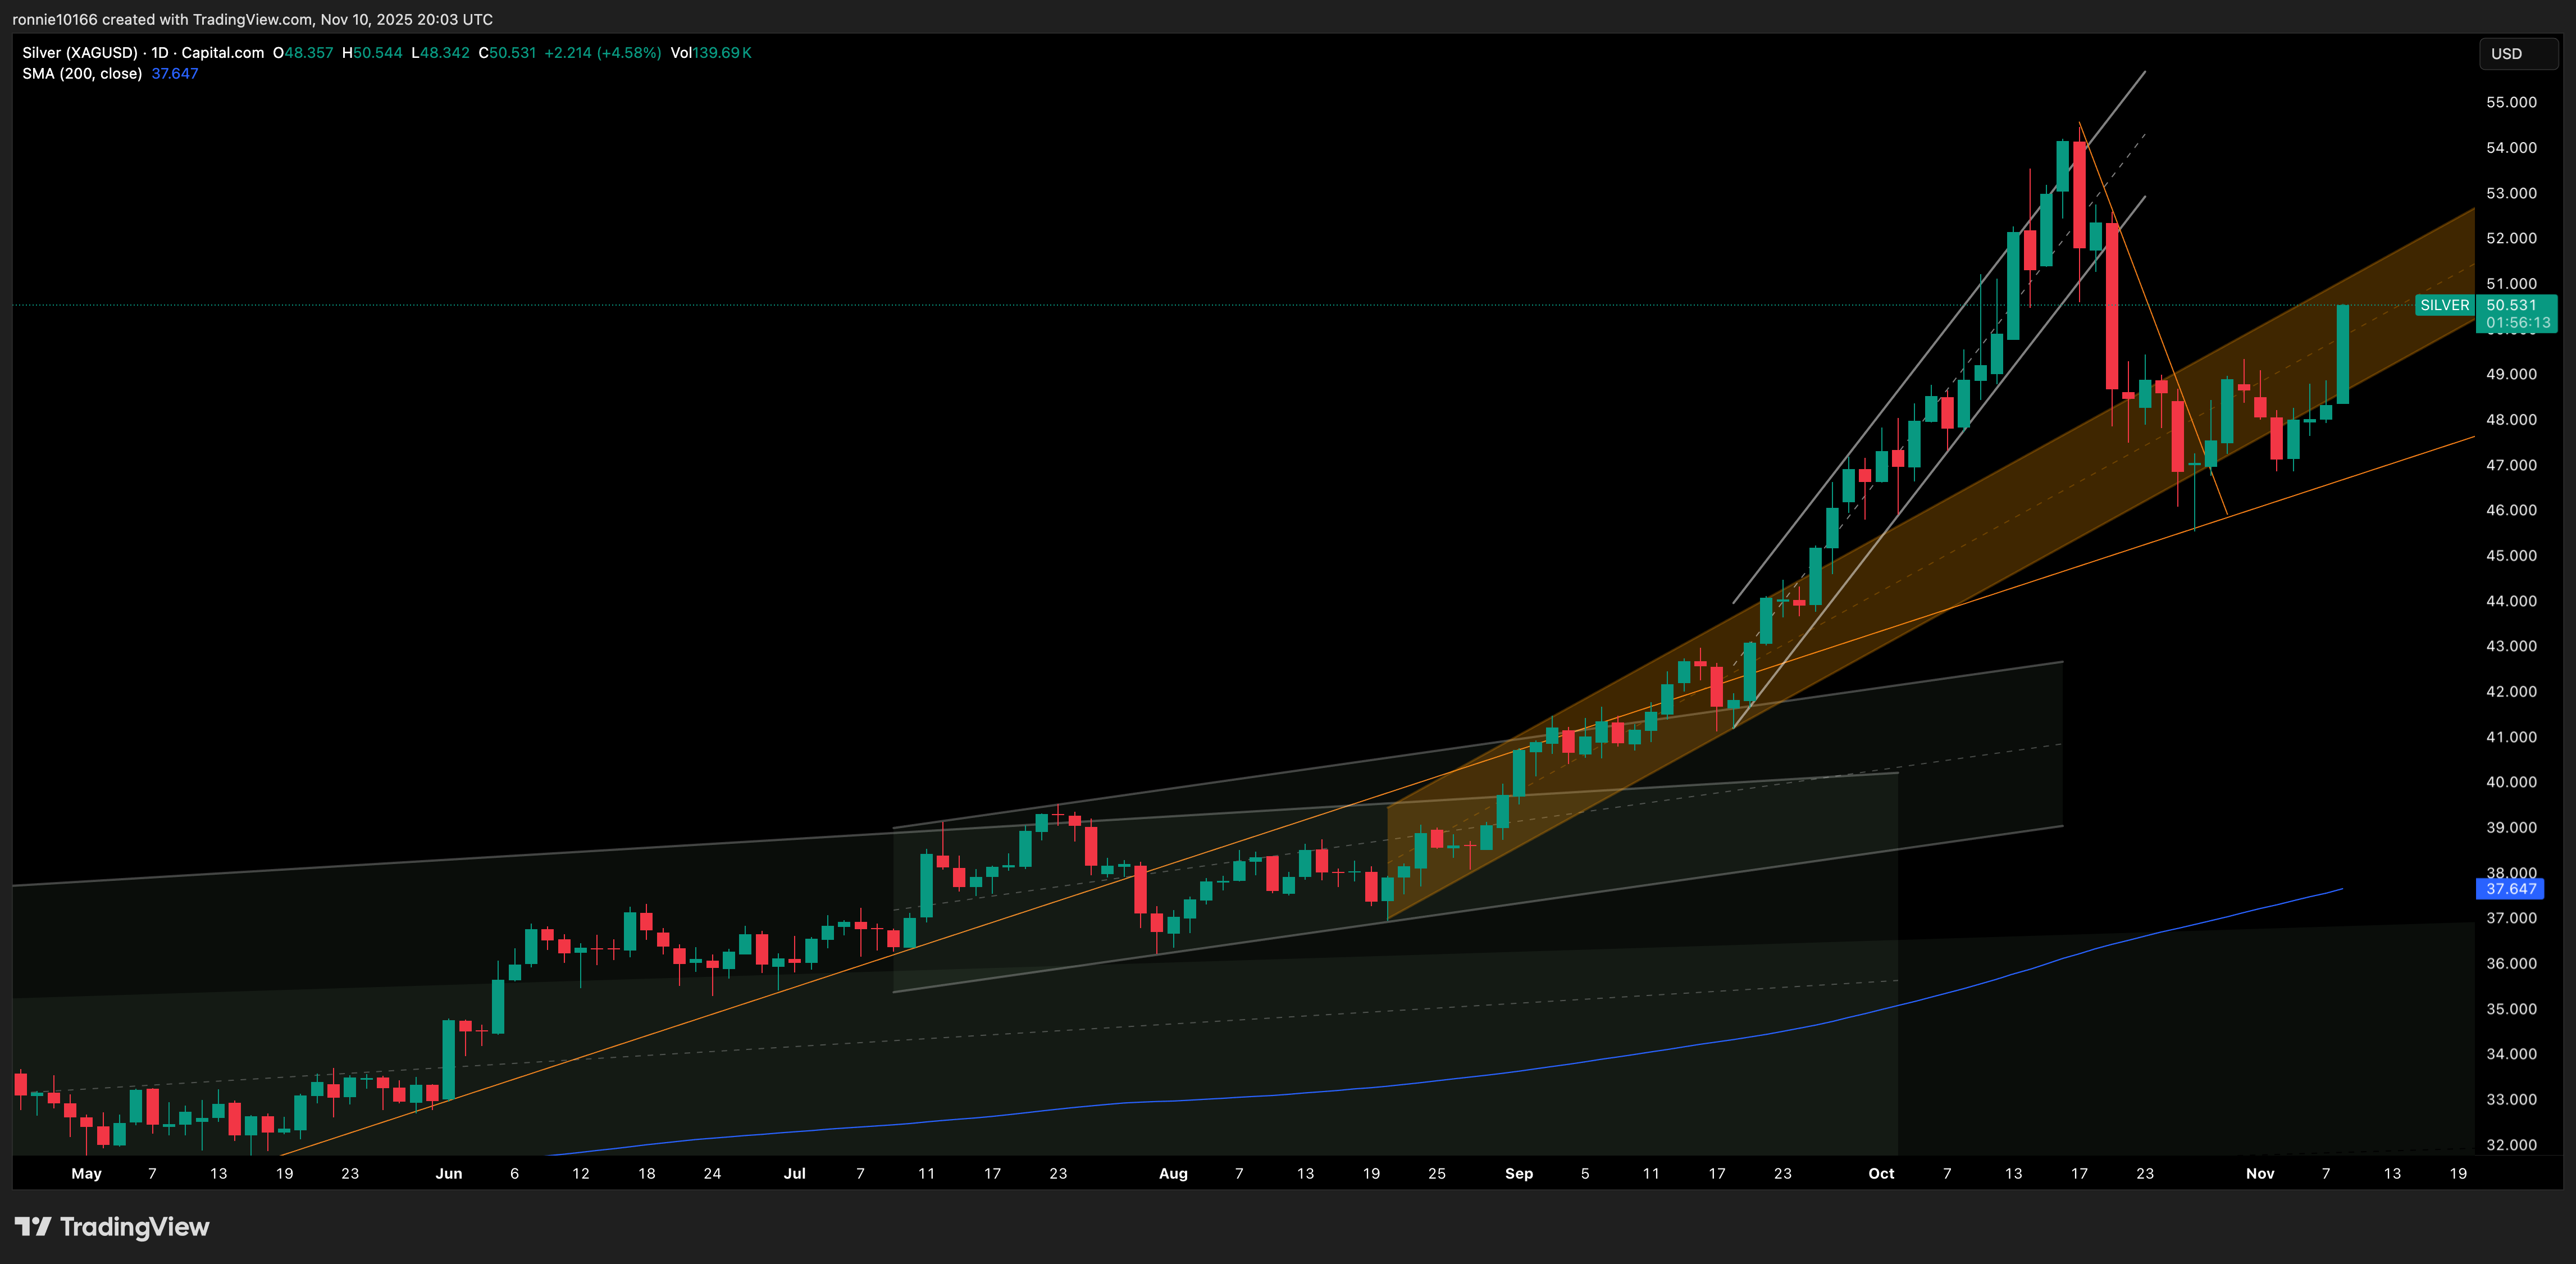This screenshot has height=1264, width=2576.
Task: Click the Vol 139.69K readout
Action: pyautogui.click(x=711, y=53)
